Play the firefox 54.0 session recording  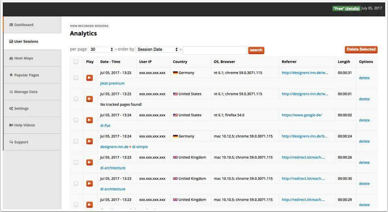click(89, 120)
